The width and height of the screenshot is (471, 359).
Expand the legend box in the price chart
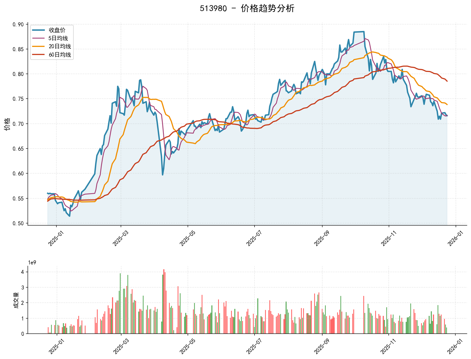pyautogui.click(x=52, y=43)
